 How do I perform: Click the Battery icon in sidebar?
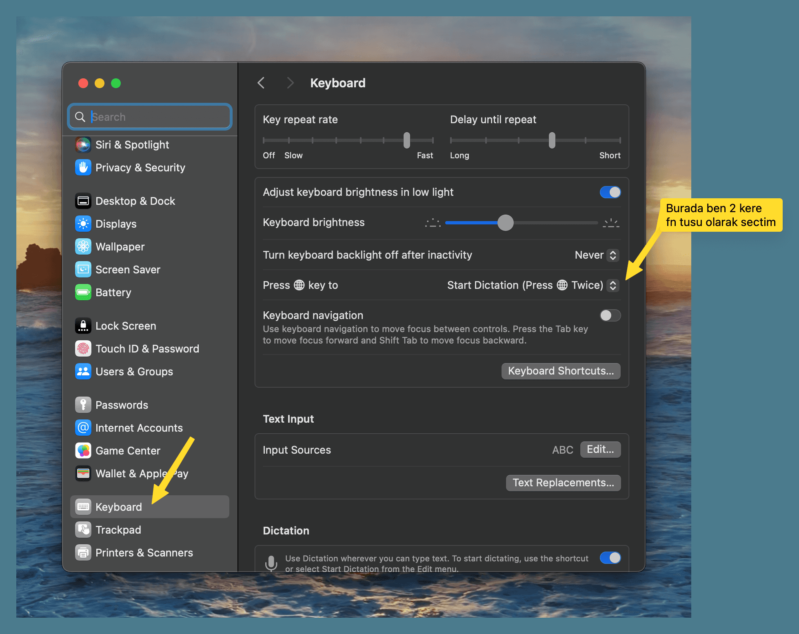(x=83, y=293)
